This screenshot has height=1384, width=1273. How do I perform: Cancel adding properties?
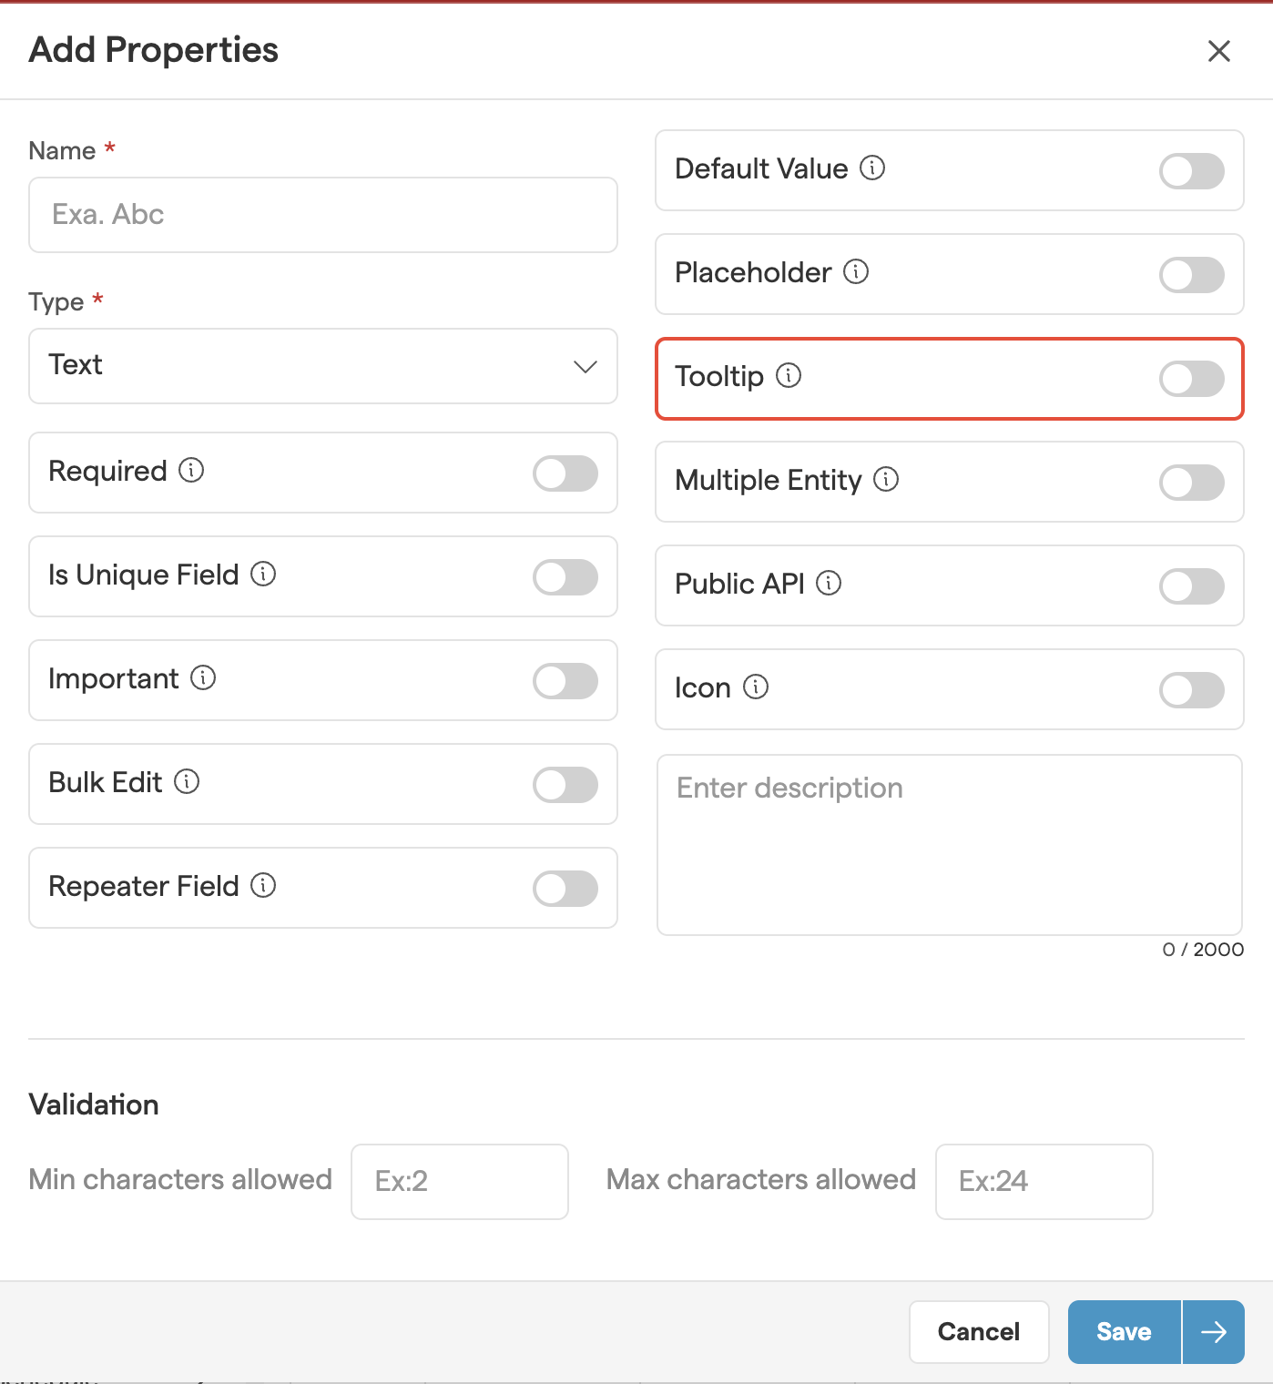[x=979, y=1332]
